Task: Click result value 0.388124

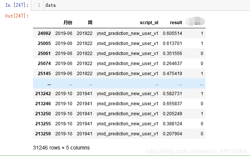Action: point(172,124)
